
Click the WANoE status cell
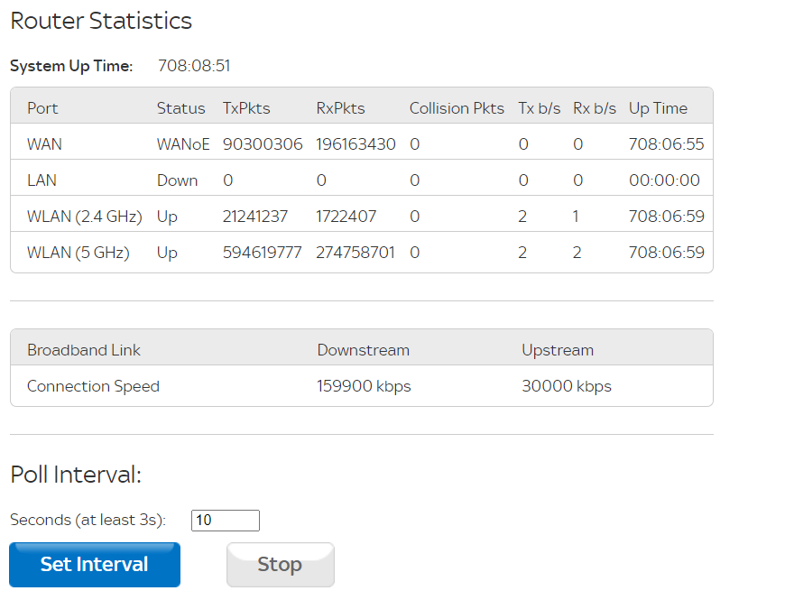pos(183,144)
